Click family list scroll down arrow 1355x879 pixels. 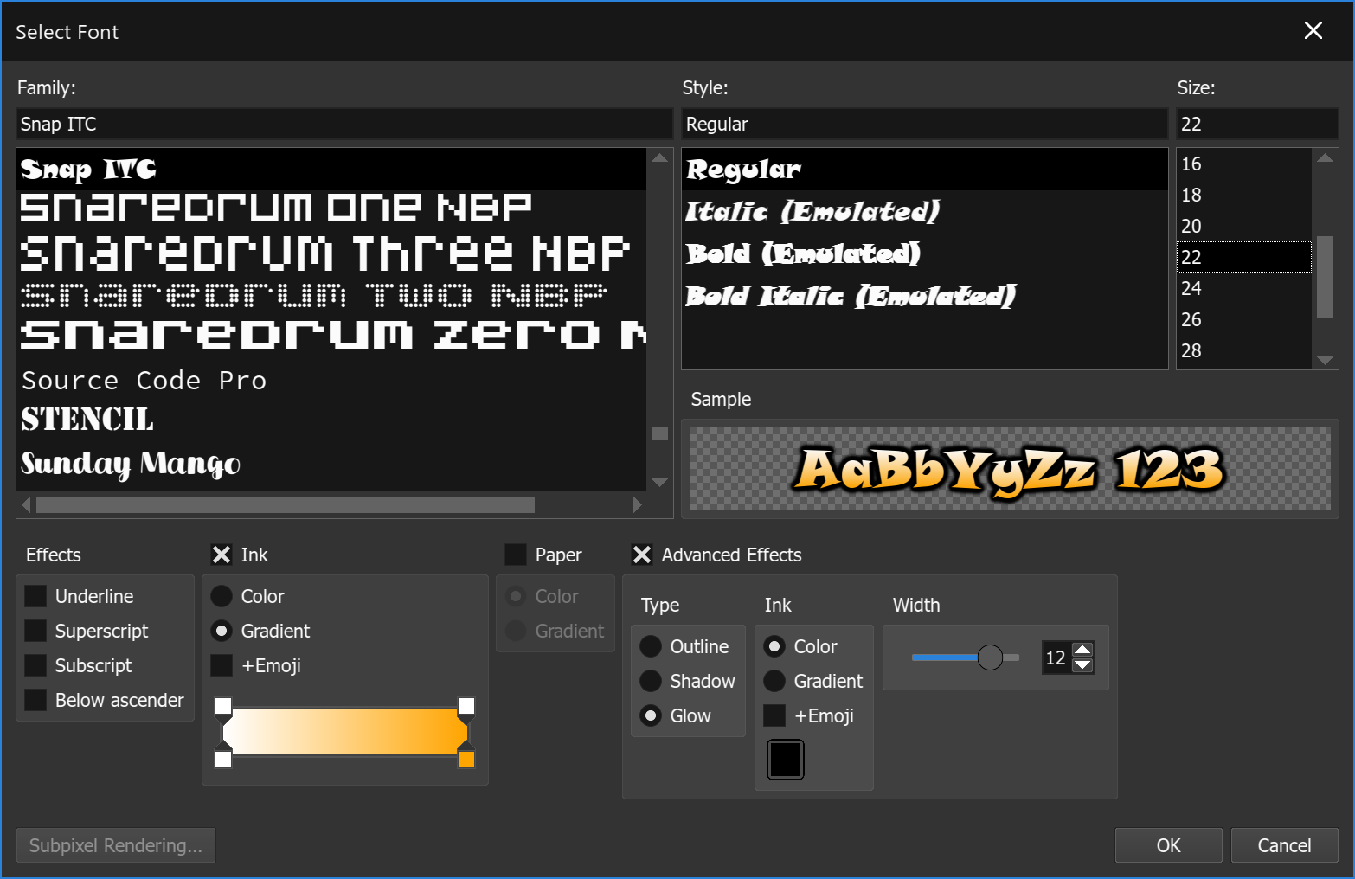coord(659,482)
